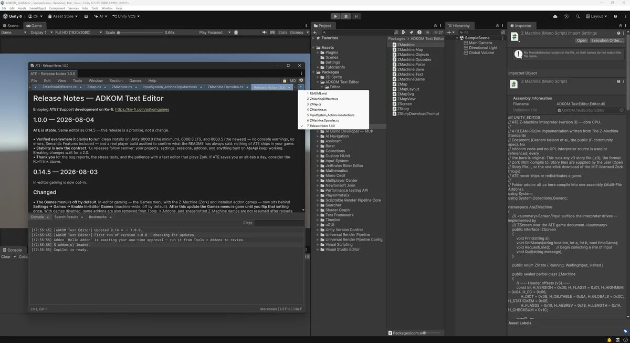The width and height of the screenshot is (630, 343).
Task: Select Directional Light in Hierarchy
Action: click(x=483, y=48)
